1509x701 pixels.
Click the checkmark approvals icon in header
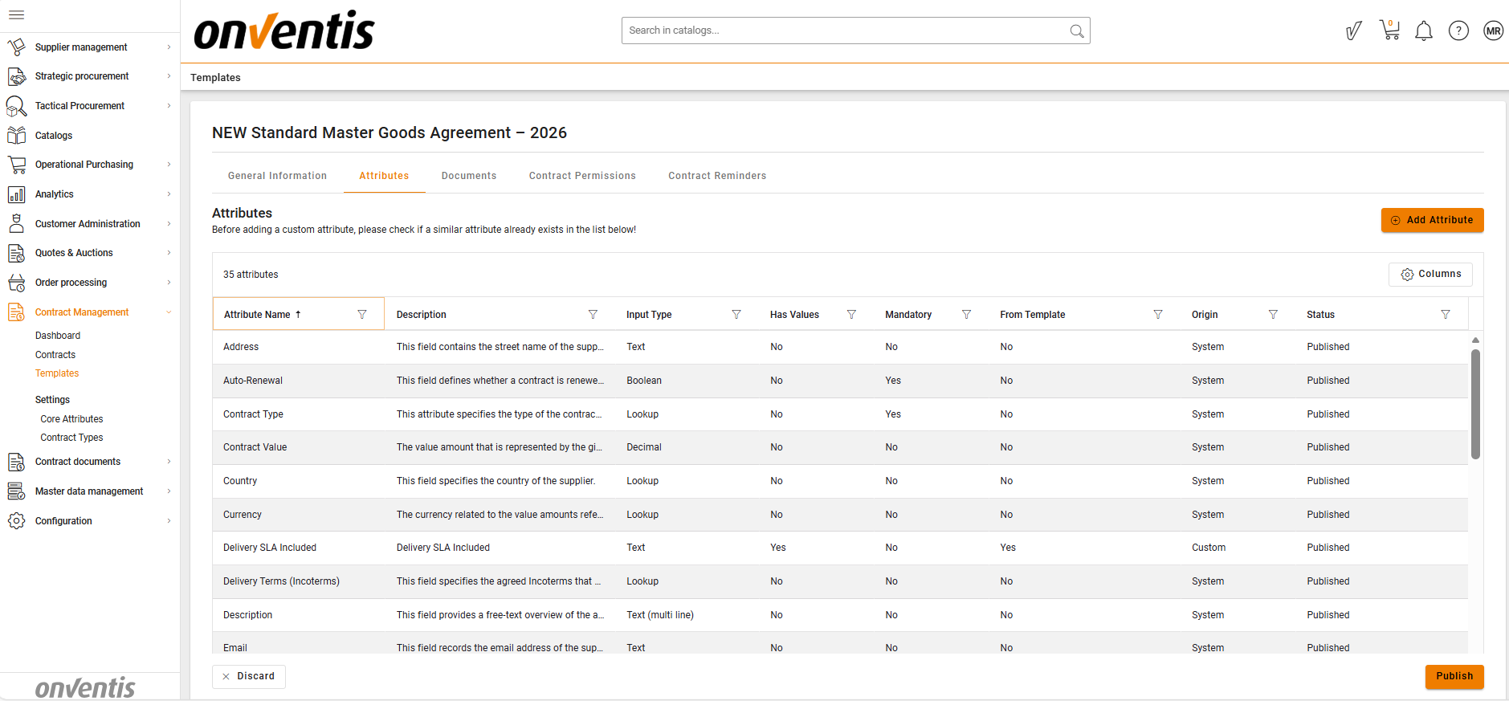(1354, 31)
